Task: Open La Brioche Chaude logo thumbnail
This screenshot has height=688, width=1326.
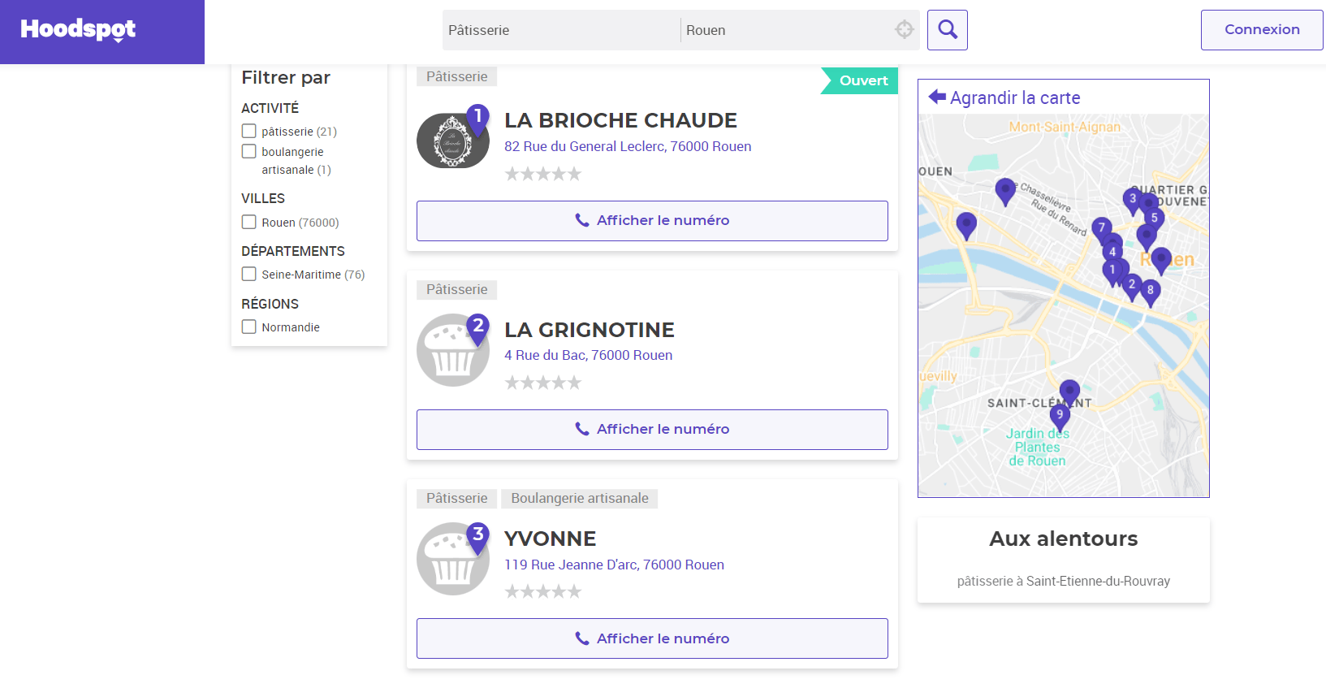Action: click(452, 141)
